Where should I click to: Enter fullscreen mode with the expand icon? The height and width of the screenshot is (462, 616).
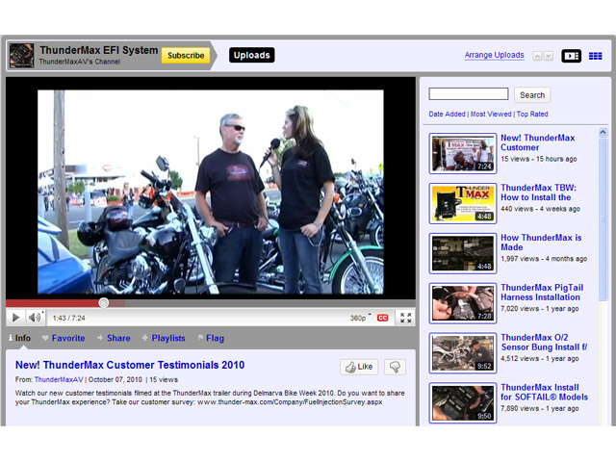pos(405,318)
